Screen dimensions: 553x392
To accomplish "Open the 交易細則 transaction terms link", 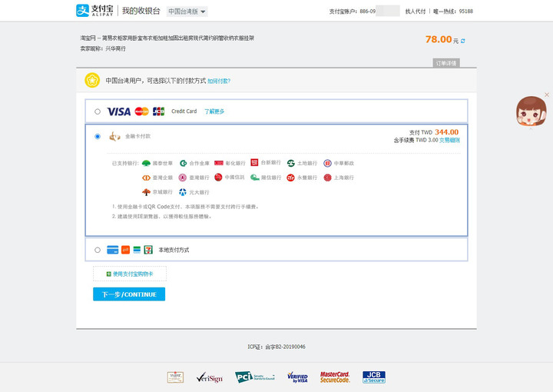I will tap(449, 141).
